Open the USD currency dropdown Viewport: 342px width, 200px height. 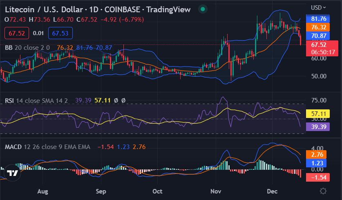(318, 8)
